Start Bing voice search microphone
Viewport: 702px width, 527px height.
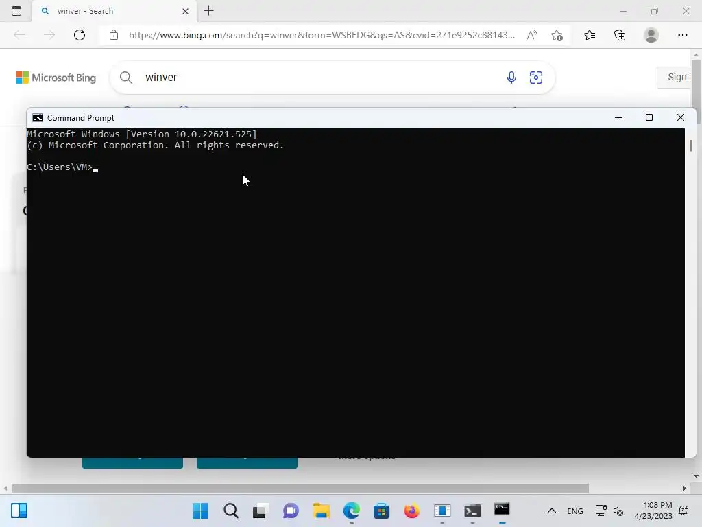point(511,78)
